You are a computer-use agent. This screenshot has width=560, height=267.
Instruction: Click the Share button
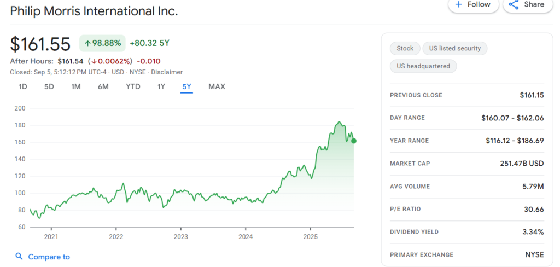(528, 5)
